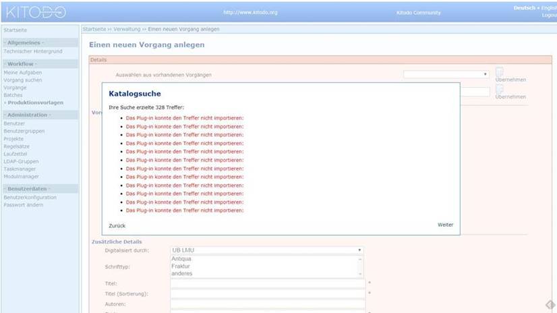Viewport: 557px width, 313px height.
Task: Click the first failed import result entry
Action: pos(185,118)
